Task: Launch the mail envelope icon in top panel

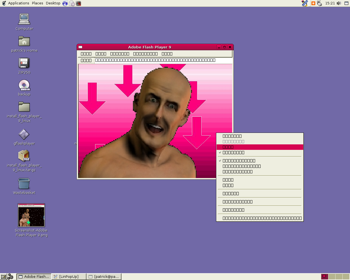Action: click(72, 3)
